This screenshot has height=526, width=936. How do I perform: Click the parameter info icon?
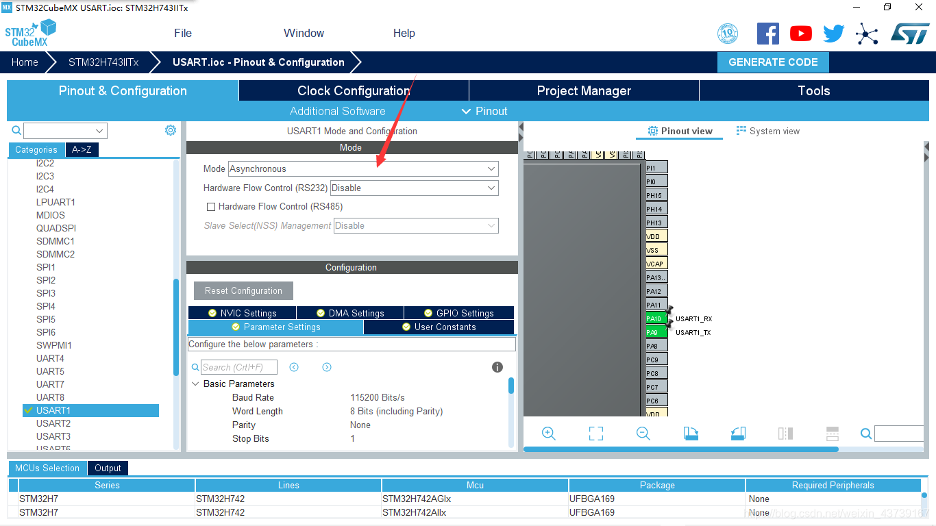click(x=497, y=367)
